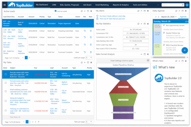Open Tools and Utilities menu
Image resolution: width=191 pixels, height=127 pixels.
140,5
